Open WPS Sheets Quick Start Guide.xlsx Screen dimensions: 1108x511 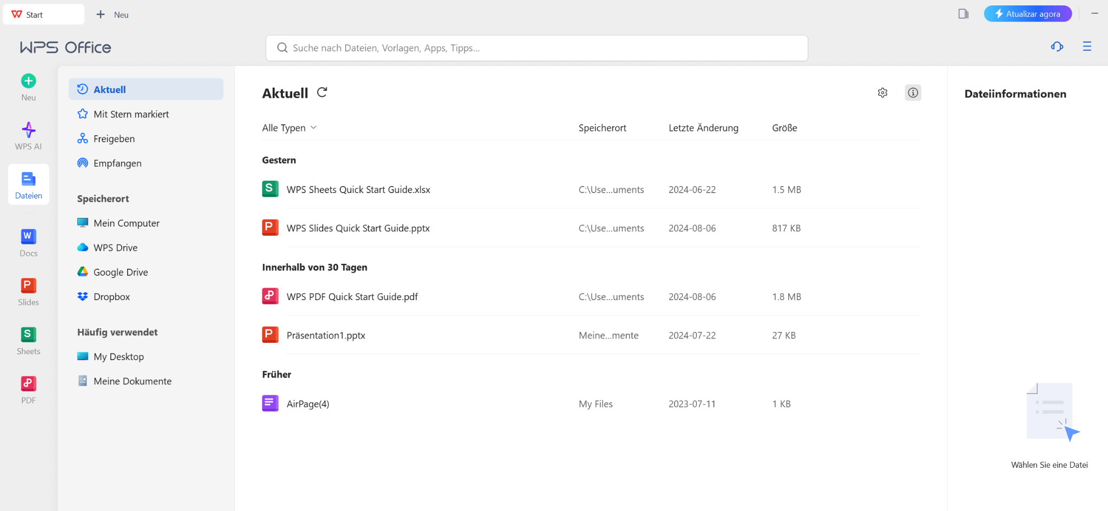358,190
